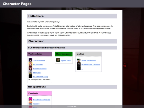Open D-4356/The Trickster link
The width and height of the screenshot is (144, 108).
click(91, 65)
